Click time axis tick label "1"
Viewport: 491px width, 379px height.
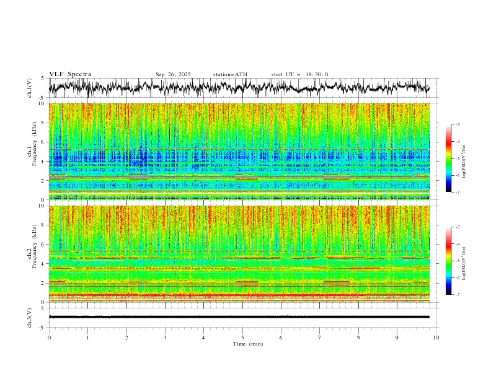(x=87, y=338)
